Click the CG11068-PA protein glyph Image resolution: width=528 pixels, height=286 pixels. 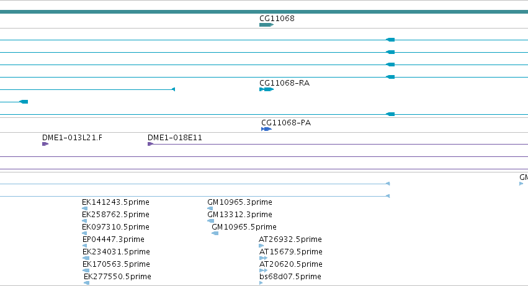click(x=266, y=130)
